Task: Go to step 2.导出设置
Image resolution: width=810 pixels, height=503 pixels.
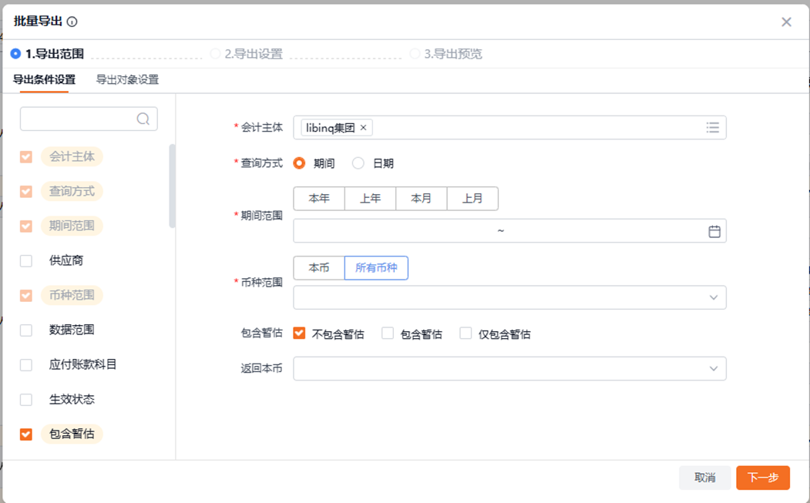Action: [247, 54]
